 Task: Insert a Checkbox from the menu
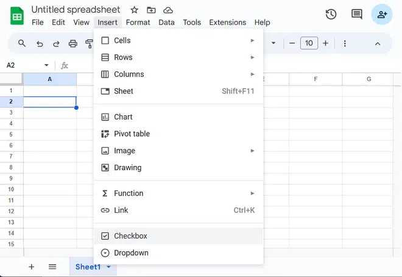(x=130, y=236)
